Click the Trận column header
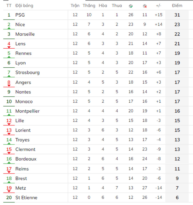Viewport: 193px width, 205px height. [75, 6]
